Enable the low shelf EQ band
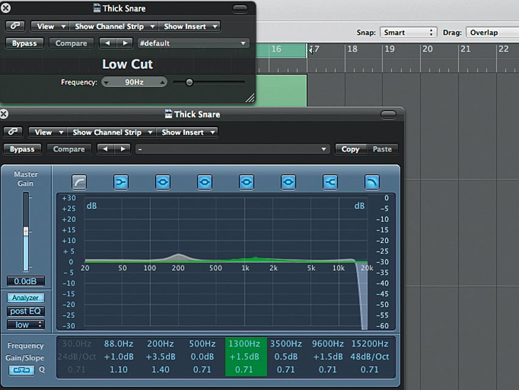Image resolution: width=519 pixels, height=390 pixels. tap(120, 182)
